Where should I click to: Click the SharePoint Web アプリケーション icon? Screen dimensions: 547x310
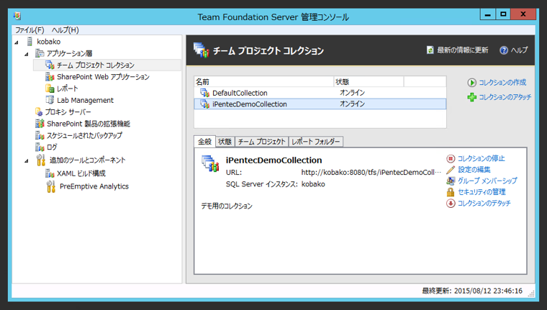tap(50, 77)
